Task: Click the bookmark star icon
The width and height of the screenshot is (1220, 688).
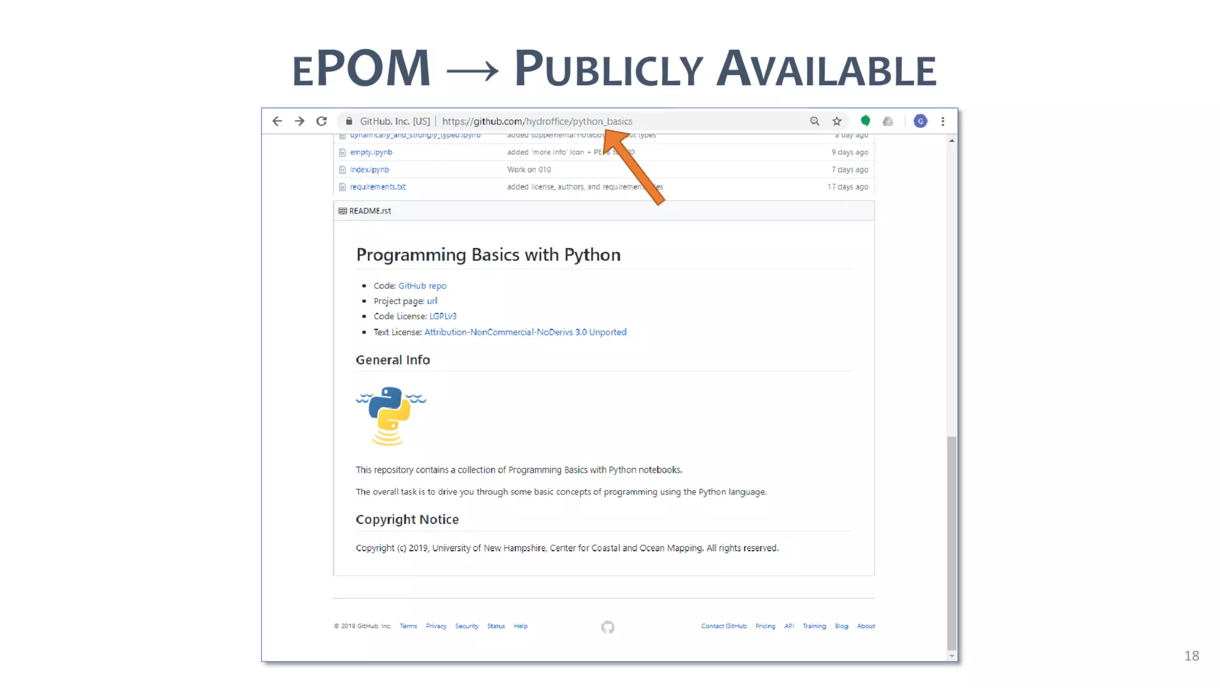Action: (837, 121)
